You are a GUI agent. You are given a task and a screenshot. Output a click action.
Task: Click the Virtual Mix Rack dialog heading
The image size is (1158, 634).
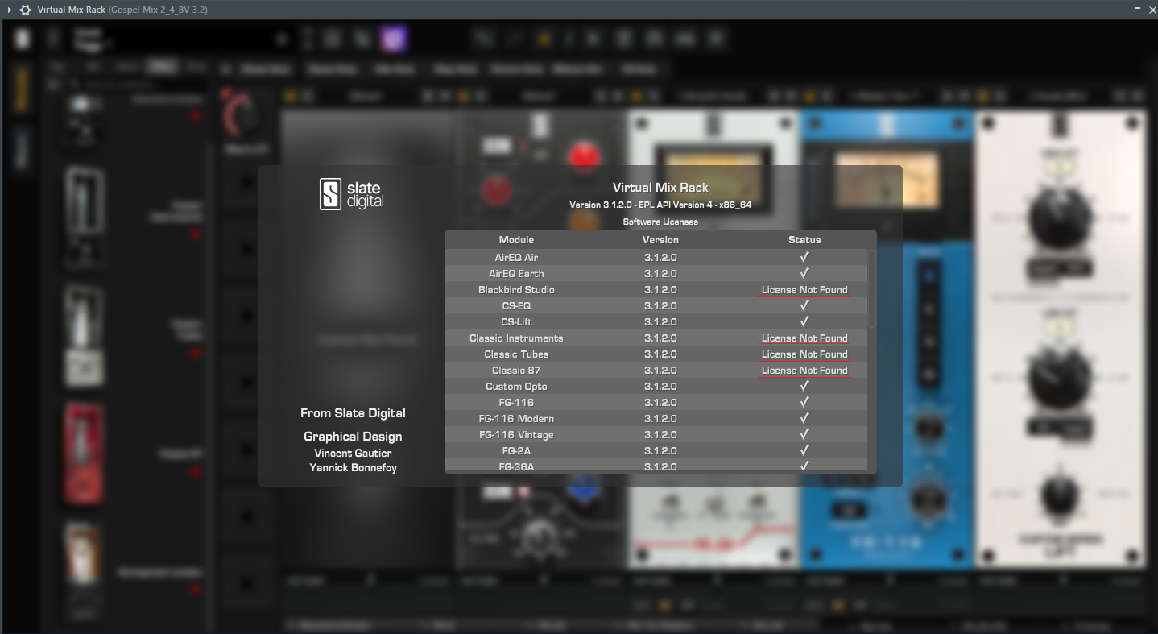click(x=660, y=188)
